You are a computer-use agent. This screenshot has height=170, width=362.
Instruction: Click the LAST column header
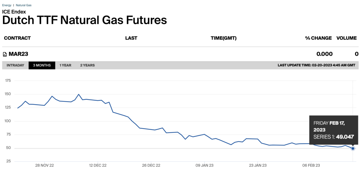(x=131, y=38)
